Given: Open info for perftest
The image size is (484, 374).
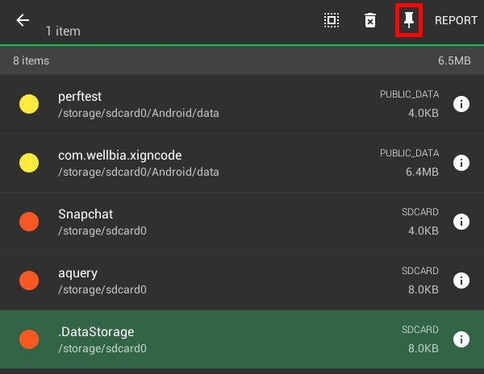Looking at the screenshot, I should click(x=461, y=104).
